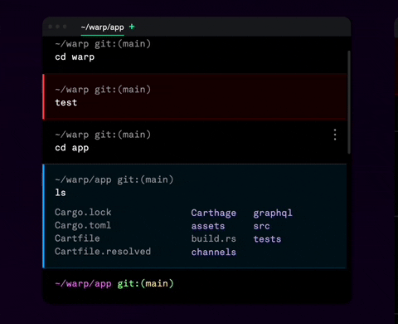
Task: Select the failed 'test' command text
Action: click(66, 102)
